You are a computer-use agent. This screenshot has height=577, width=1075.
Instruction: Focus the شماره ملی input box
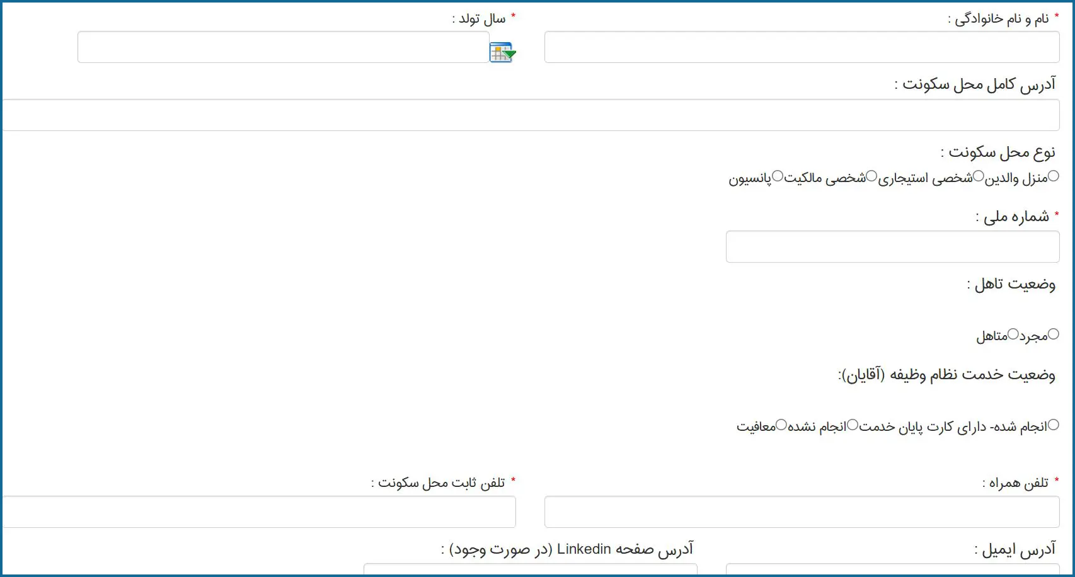click(x=892, y=246)
